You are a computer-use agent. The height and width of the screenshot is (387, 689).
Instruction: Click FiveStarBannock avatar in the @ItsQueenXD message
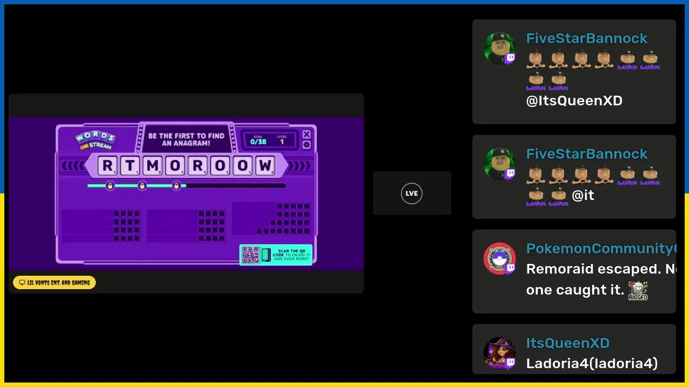coord(500,48)
